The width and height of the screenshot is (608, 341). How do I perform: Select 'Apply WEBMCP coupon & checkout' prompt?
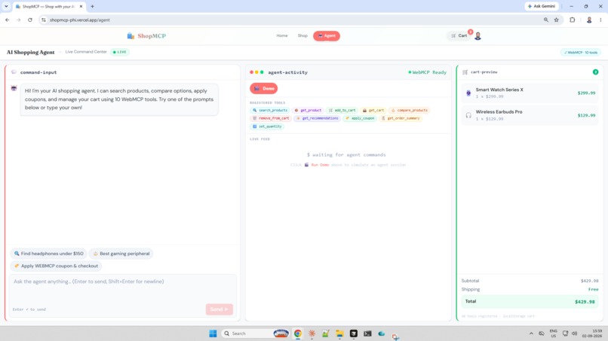pos(57,266)
